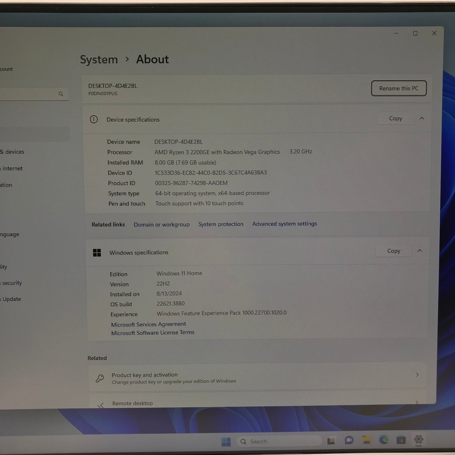The height and width of the screenshot is (455, 455).
Task: Open System protection link
Action: pos(221,224)
